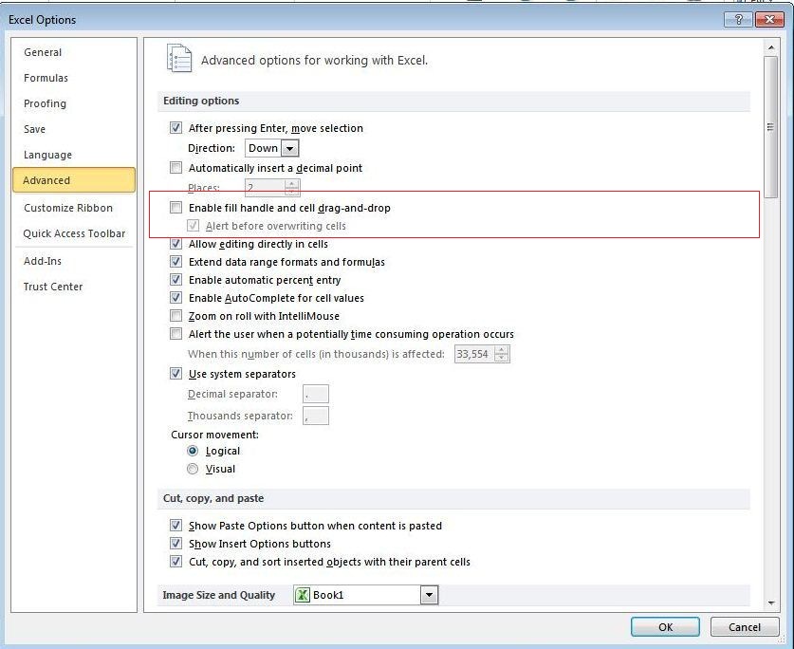Check Enable fill handle and cell drag-and-drop
The height and width of the screenshot is (649, 794).
pos(175,207)
